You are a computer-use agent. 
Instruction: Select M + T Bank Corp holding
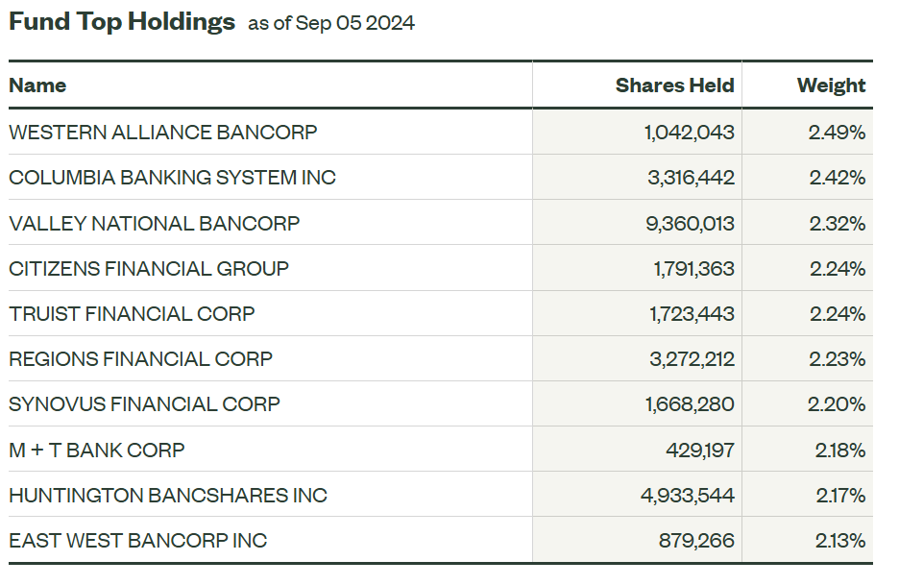[96, 450]
